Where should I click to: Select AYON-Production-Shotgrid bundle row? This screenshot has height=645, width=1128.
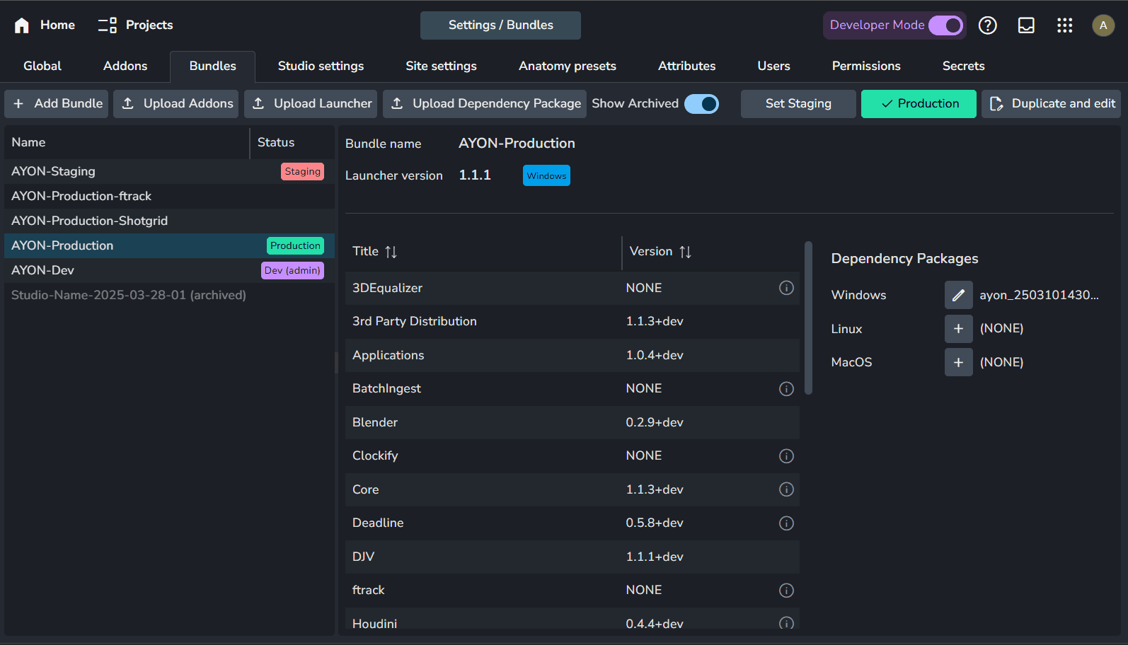pos(169,221)
